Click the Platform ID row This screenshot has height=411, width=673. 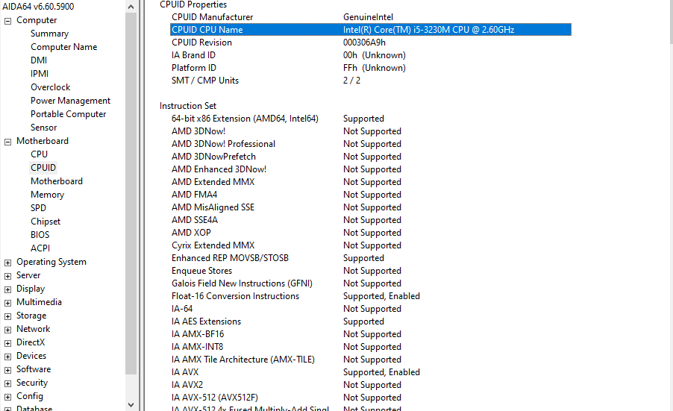[x=371, y=68]
